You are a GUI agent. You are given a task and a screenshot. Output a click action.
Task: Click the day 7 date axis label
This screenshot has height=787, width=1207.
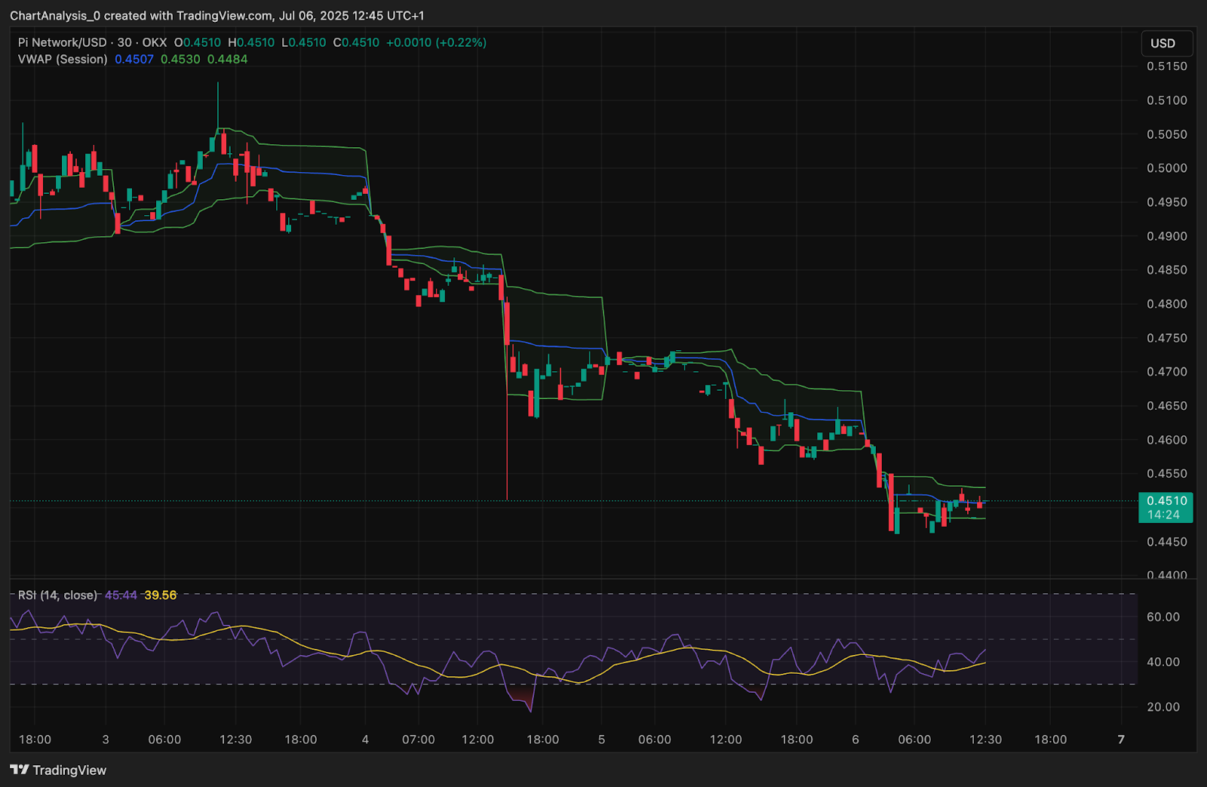[1121, 739]
